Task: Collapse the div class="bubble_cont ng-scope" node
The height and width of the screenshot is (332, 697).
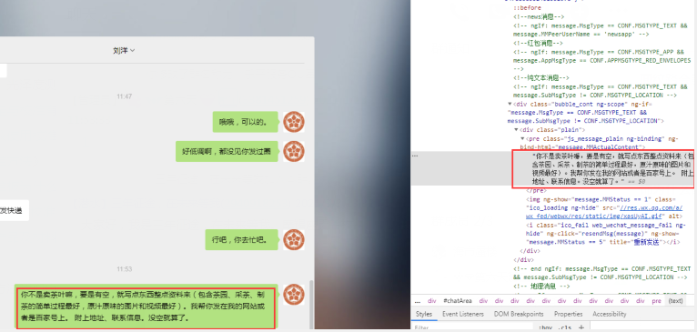Action: (510, 104)
